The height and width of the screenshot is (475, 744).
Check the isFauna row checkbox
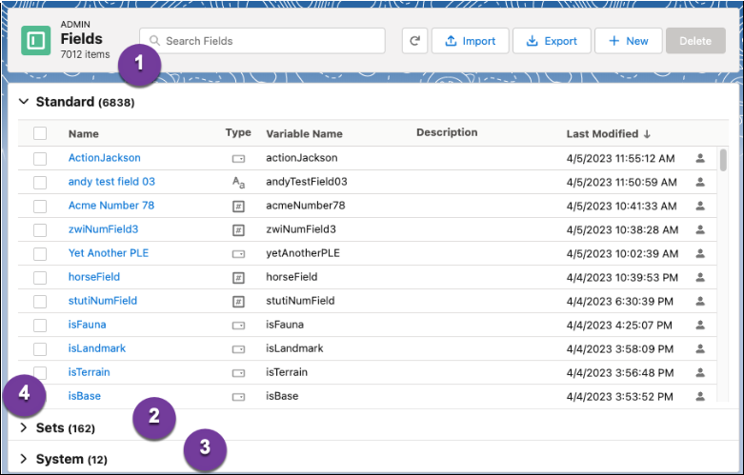pos(40,326)
